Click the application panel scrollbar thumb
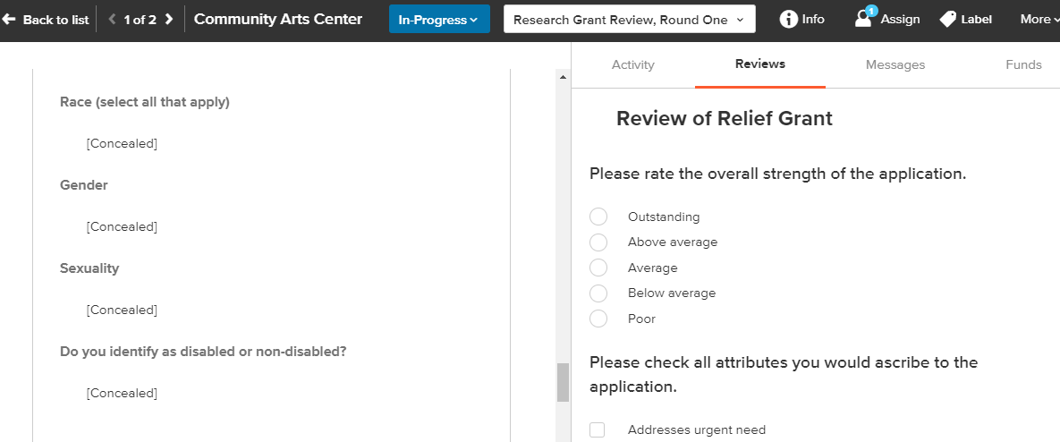1060x442 pixels. click(563, 383)
